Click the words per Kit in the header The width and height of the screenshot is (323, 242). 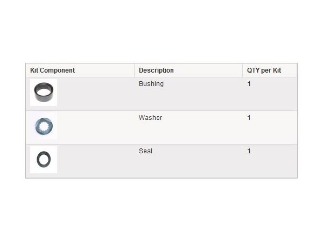click(x=271, y=70)
